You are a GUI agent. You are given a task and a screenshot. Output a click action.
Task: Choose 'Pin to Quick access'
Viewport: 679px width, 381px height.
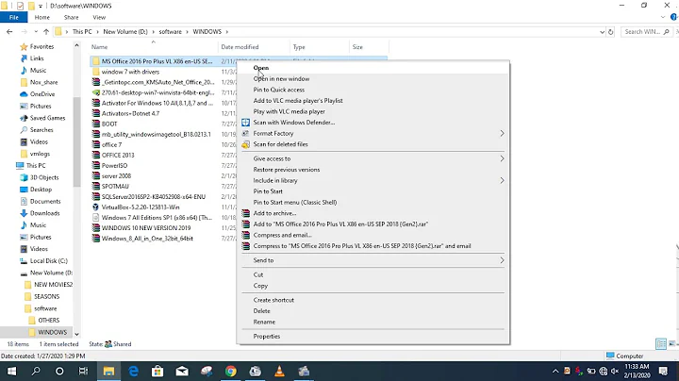(x=279, y=90)
